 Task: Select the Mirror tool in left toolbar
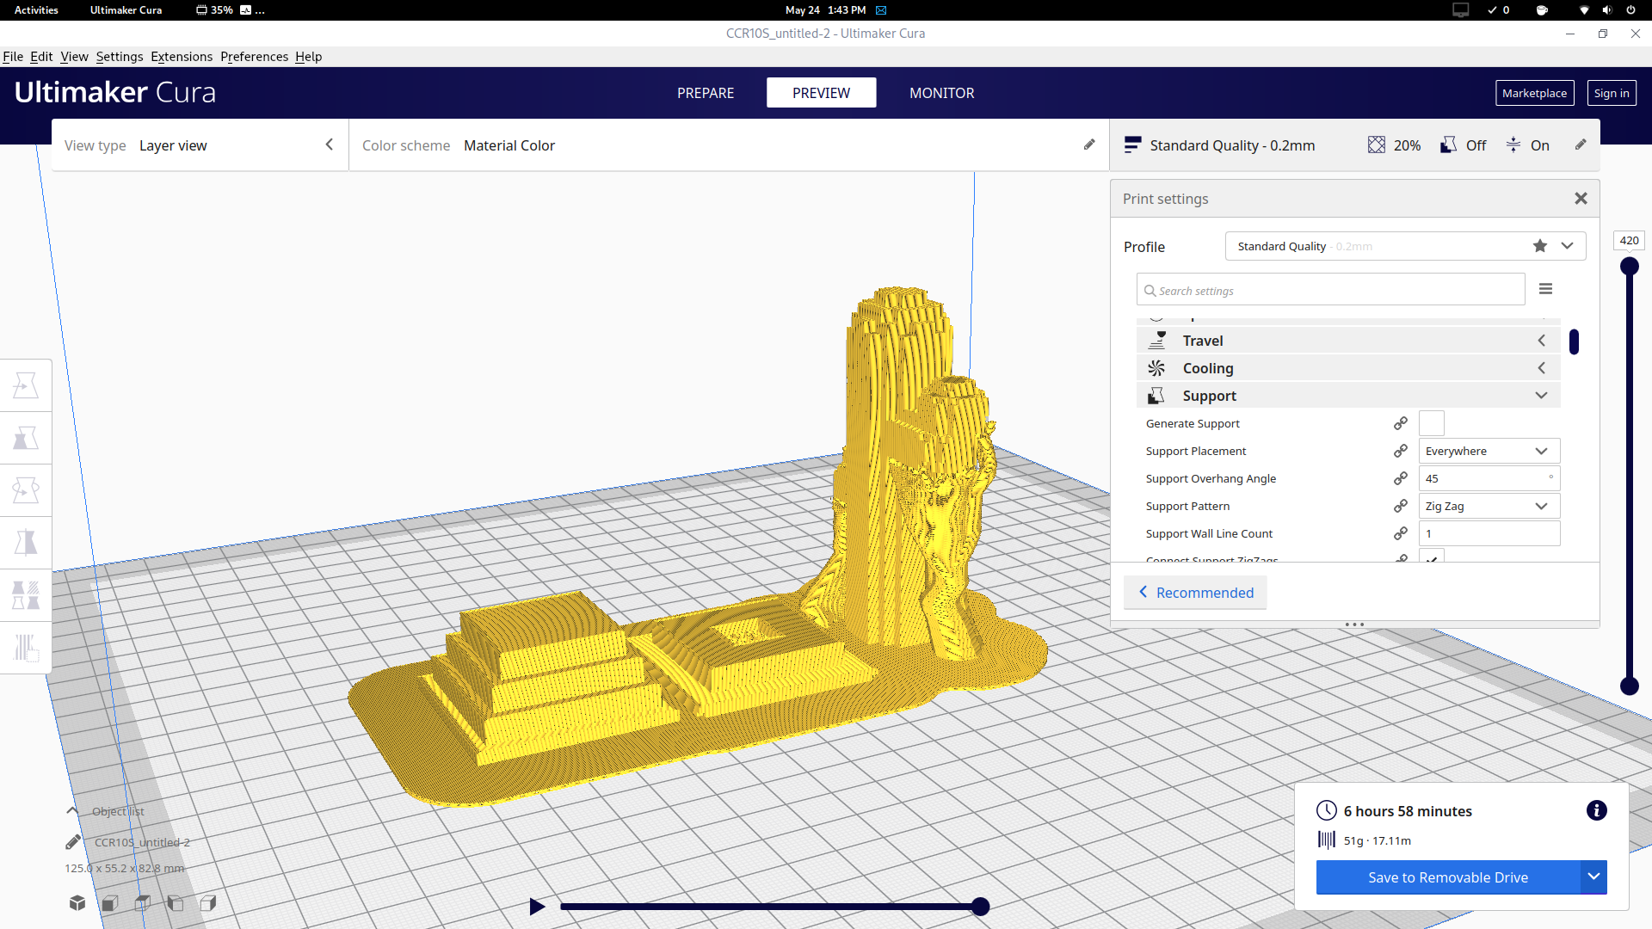point(26,543)
